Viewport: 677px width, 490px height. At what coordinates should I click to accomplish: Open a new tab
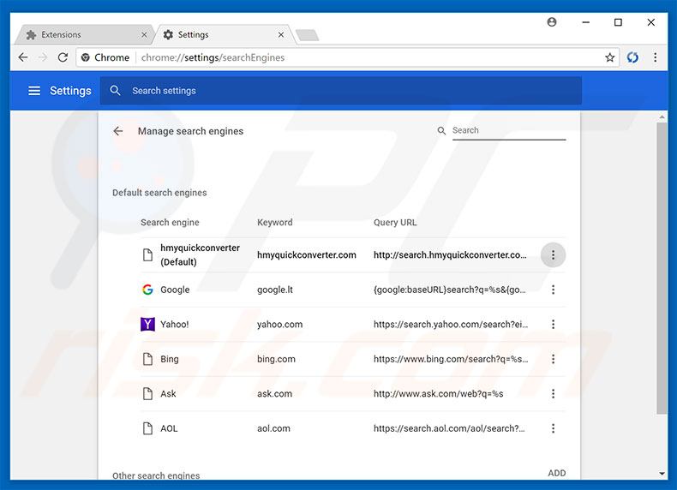308,35
